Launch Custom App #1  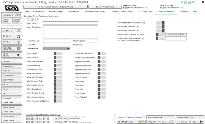[x=12, y=103]
